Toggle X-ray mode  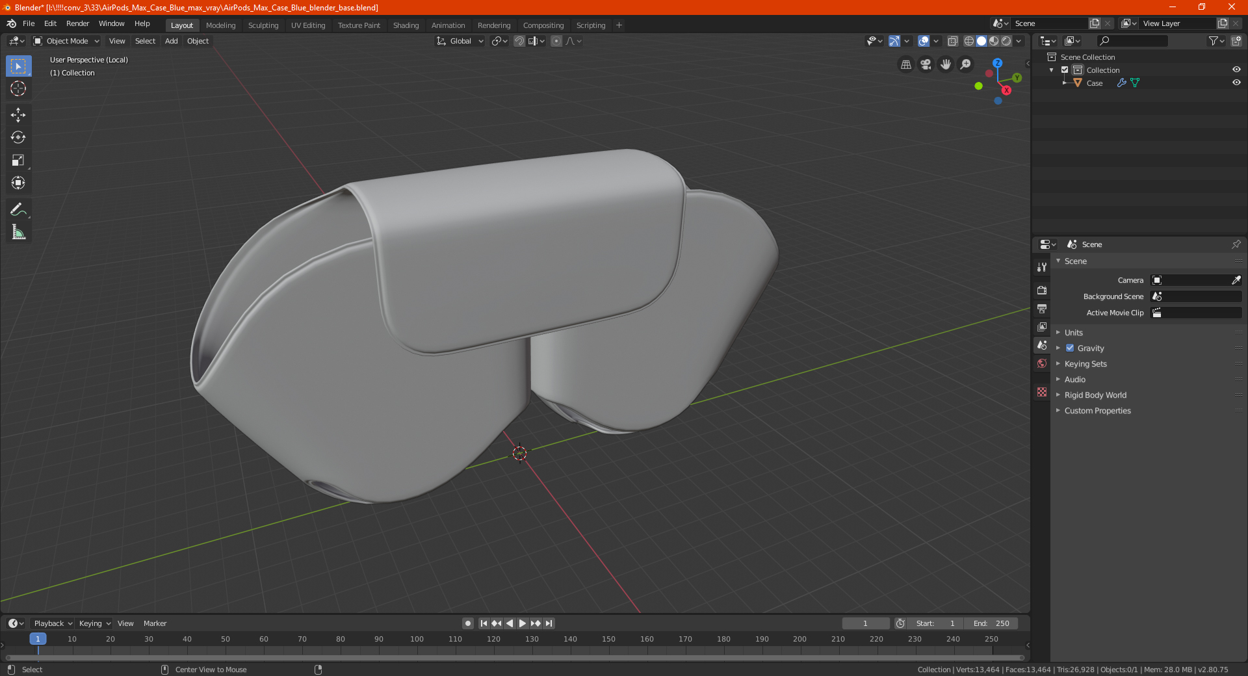point(952,41)
